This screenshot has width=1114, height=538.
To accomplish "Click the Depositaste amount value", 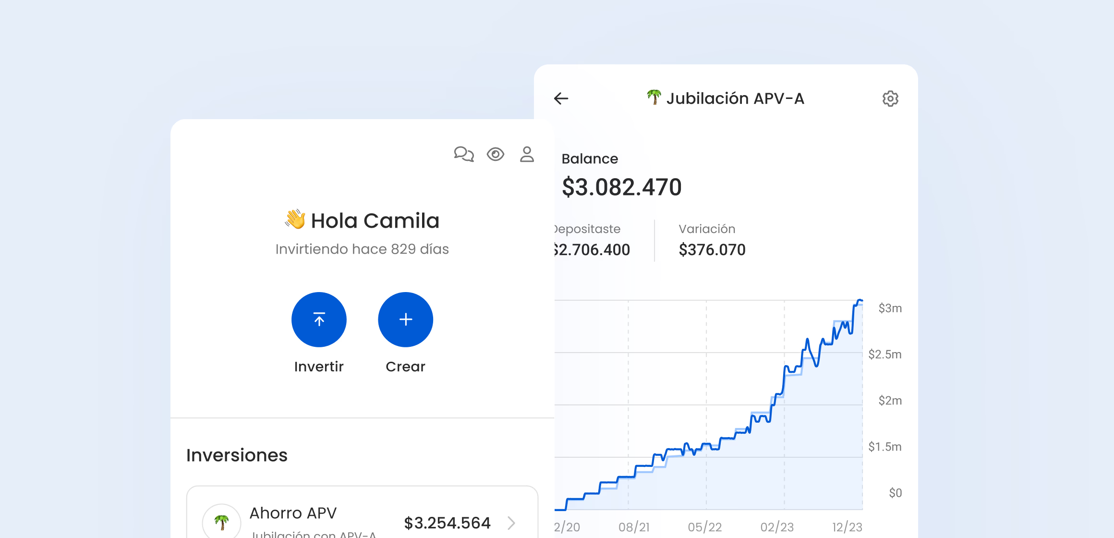I will [592, 250].
